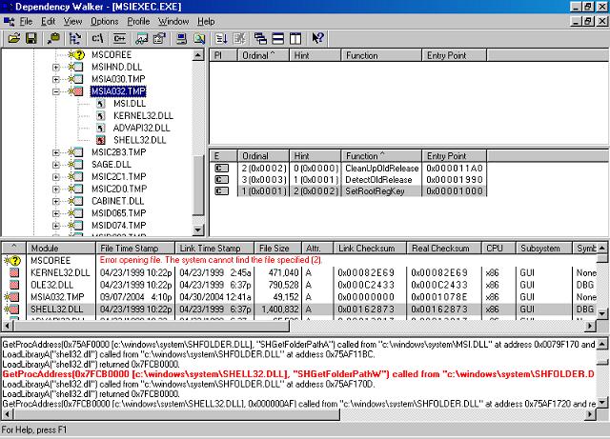Image resolution: width=610 pixels, height=439 pixels.
Task: Expand the CABINET.DLL tree node
Action: tap(56, 201)
